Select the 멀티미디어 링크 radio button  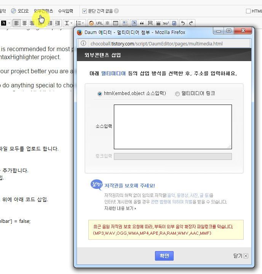tap(177, 93)
